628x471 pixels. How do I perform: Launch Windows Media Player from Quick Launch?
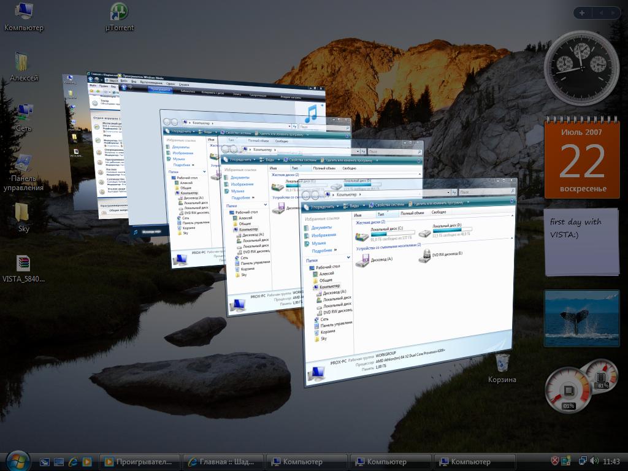pyautogui.click(x=87, y=462)
